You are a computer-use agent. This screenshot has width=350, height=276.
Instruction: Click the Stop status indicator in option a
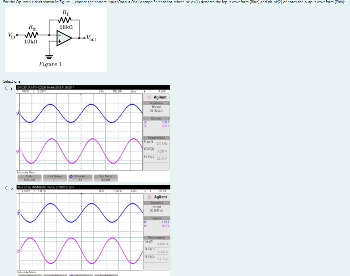tap(133, 91)
